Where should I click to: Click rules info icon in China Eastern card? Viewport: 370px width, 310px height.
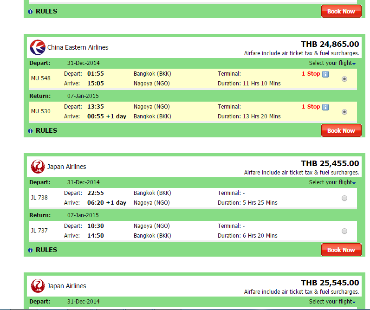tap(30, 131)
